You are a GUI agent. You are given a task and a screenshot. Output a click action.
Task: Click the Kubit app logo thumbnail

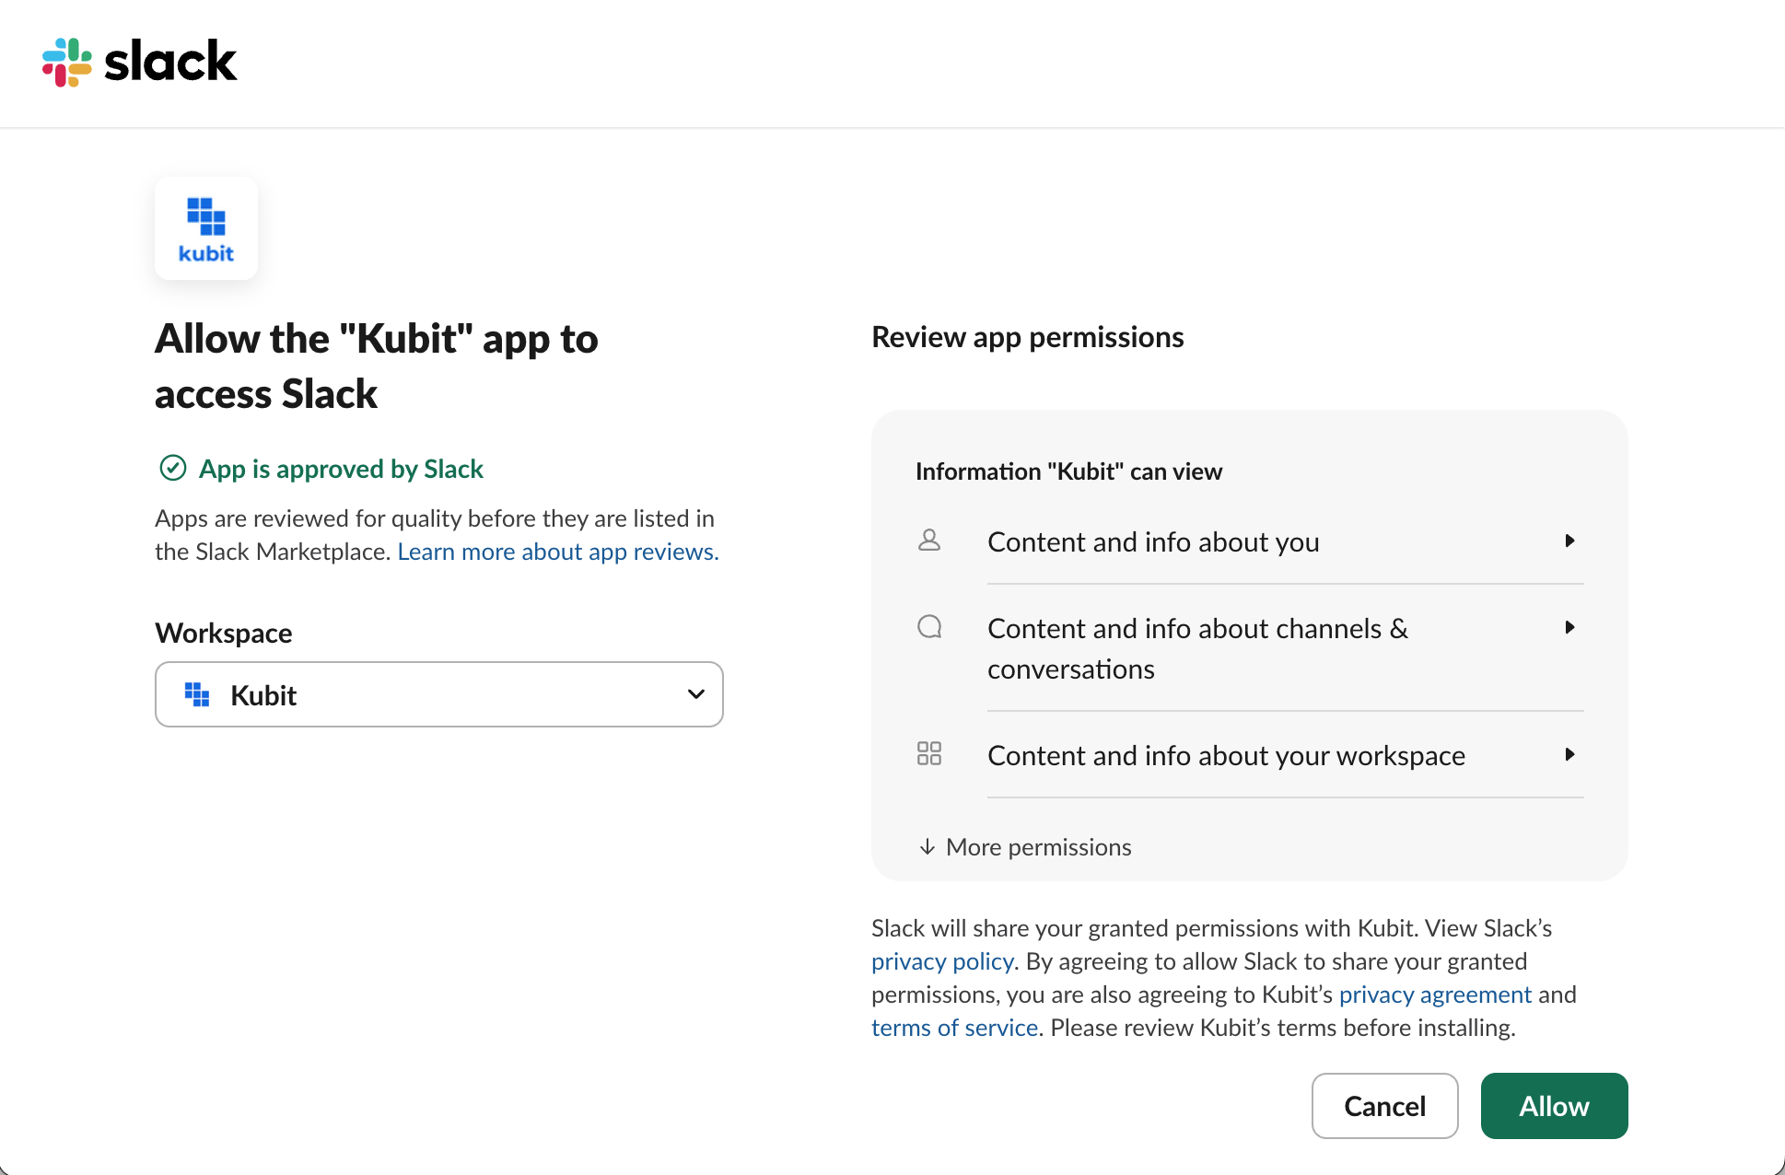206,228
